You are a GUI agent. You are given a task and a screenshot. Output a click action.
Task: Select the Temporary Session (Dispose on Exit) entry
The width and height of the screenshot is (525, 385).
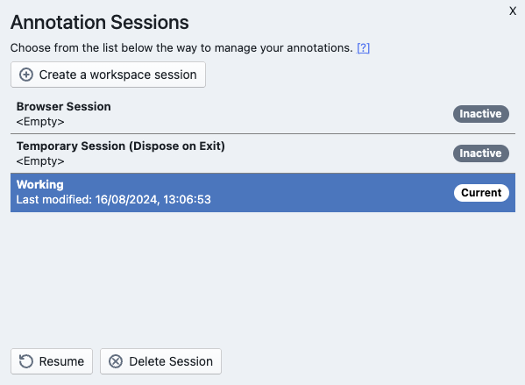[263, 153]
